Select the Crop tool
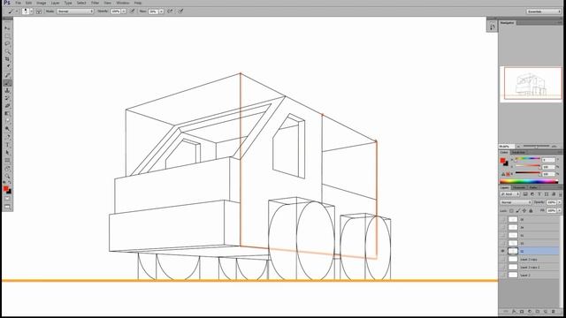 (x=7, y=59)
